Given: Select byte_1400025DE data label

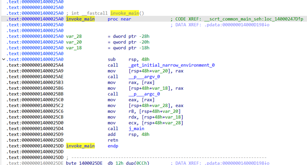Looking at the screenshot, I should pyautogui.click(x=84, y=163).
